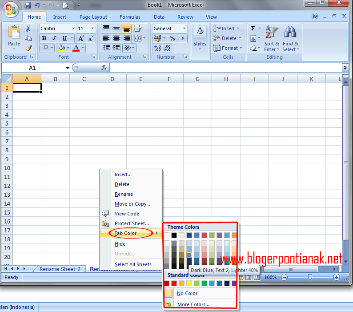Apply Font Color red A
The width and height of the screenshot is (353, 312).
pyautogui.click(x=76, y=48)
